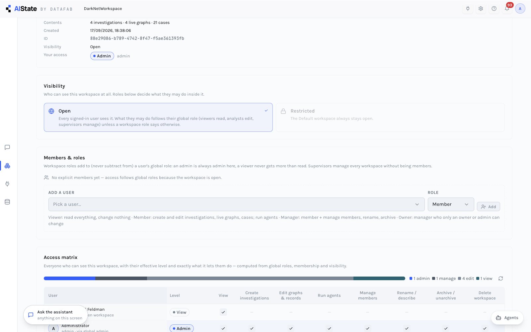Screen dimensions: 531x332
Task: Open Ask the assistant panel
Action: tap(55, 315)
